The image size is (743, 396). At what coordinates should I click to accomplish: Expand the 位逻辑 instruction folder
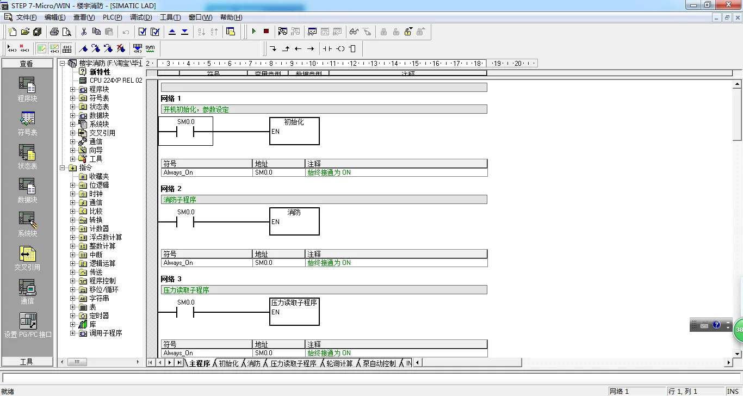[73, 185]
